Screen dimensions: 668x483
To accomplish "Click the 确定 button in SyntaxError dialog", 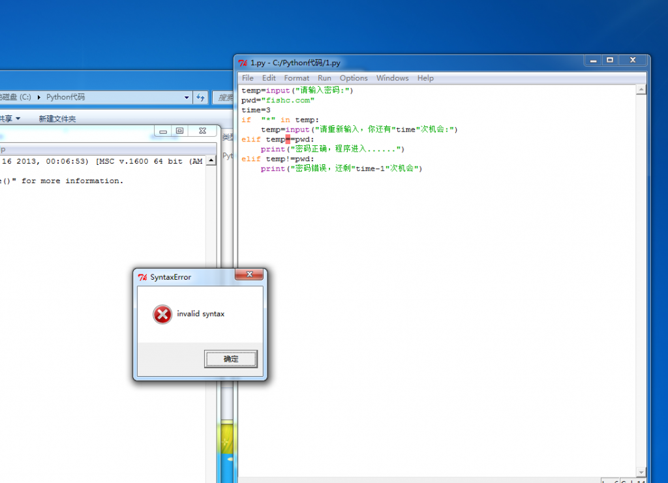I will pos(231,359).
